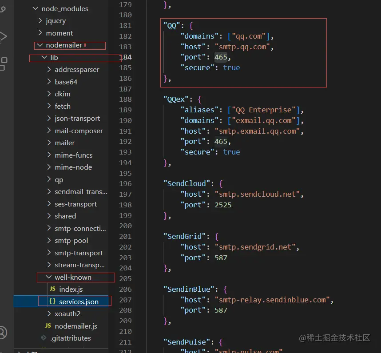Image resolution: width=381 pixels, height=353 pixels.
Task: Open index.js in the well-known folder
Action: [71, 289]
